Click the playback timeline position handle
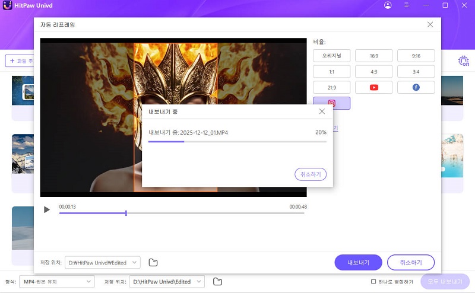 [x=126, y=213]
